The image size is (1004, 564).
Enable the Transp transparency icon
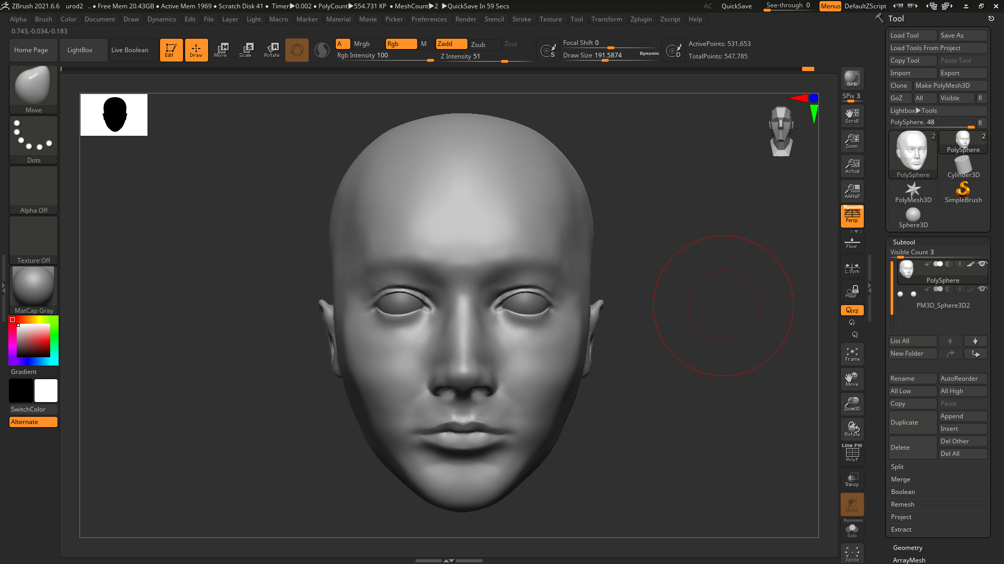click(x=852, y=479)
